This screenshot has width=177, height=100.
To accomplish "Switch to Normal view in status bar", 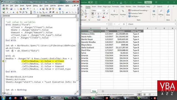I will 139,94.
